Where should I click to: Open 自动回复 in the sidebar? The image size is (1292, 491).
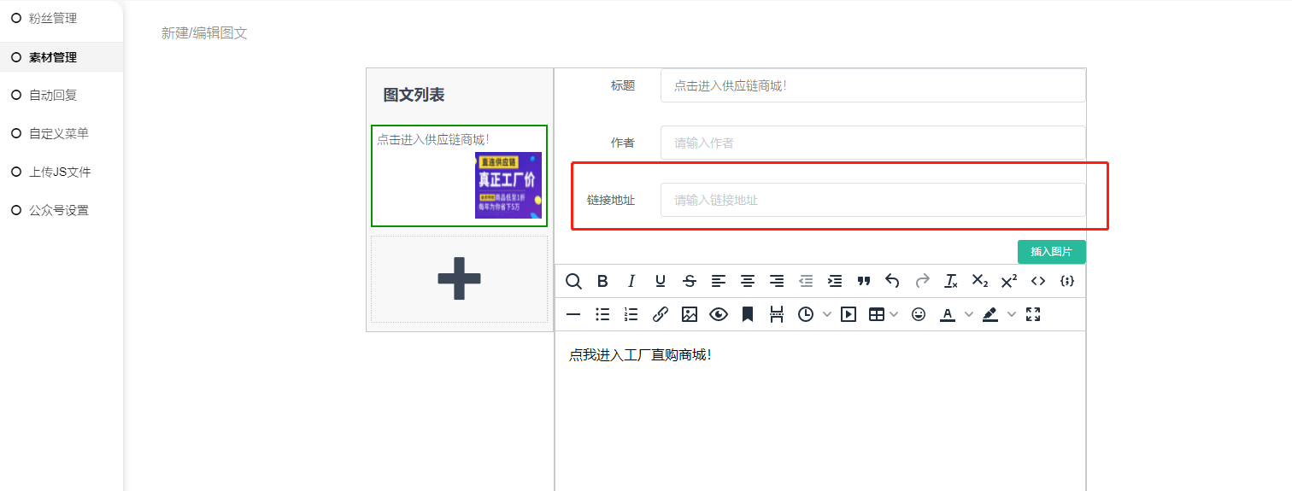pyautogui.click(x=53, y=95)
